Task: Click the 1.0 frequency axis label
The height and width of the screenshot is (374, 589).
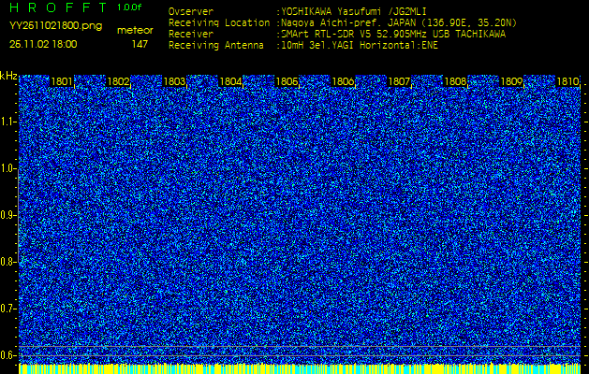Action: [7, 168]
